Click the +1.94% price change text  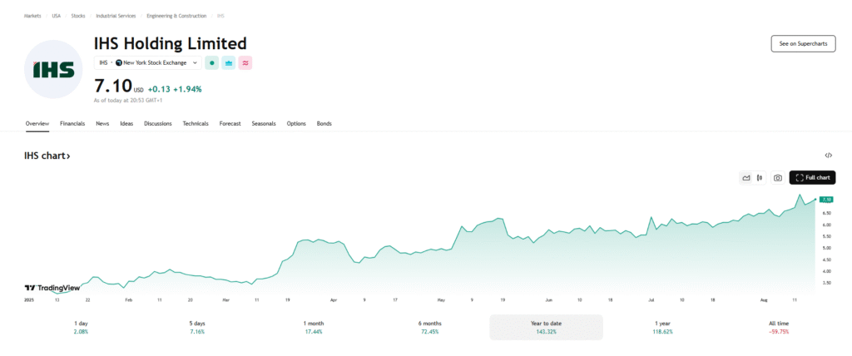[x=187, y=89]
